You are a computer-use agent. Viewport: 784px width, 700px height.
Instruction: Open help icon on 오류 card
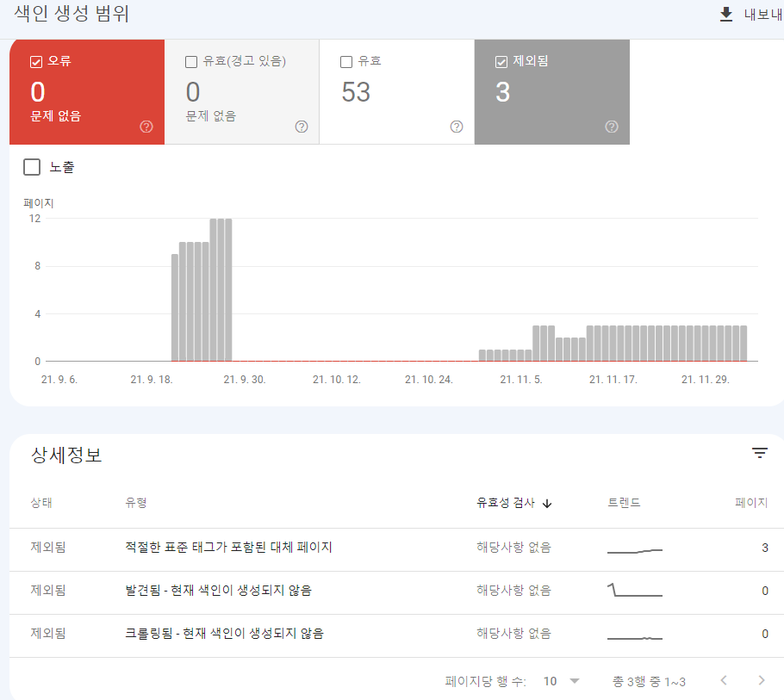tap(146, 127)
